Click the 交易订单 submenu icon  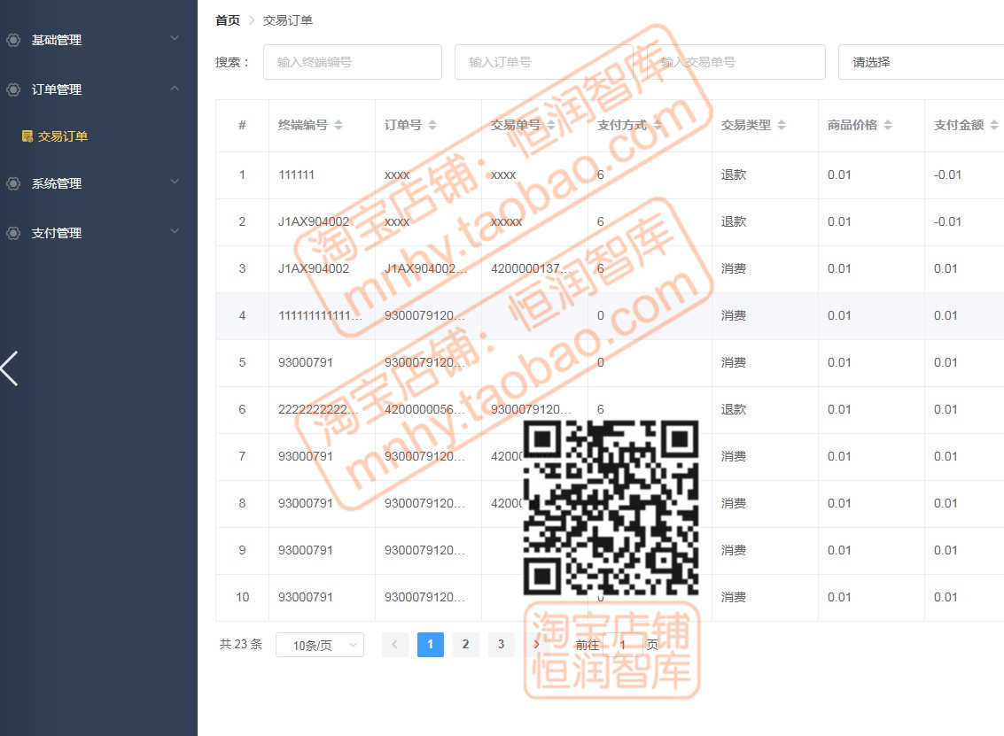[x=28, y=136]
